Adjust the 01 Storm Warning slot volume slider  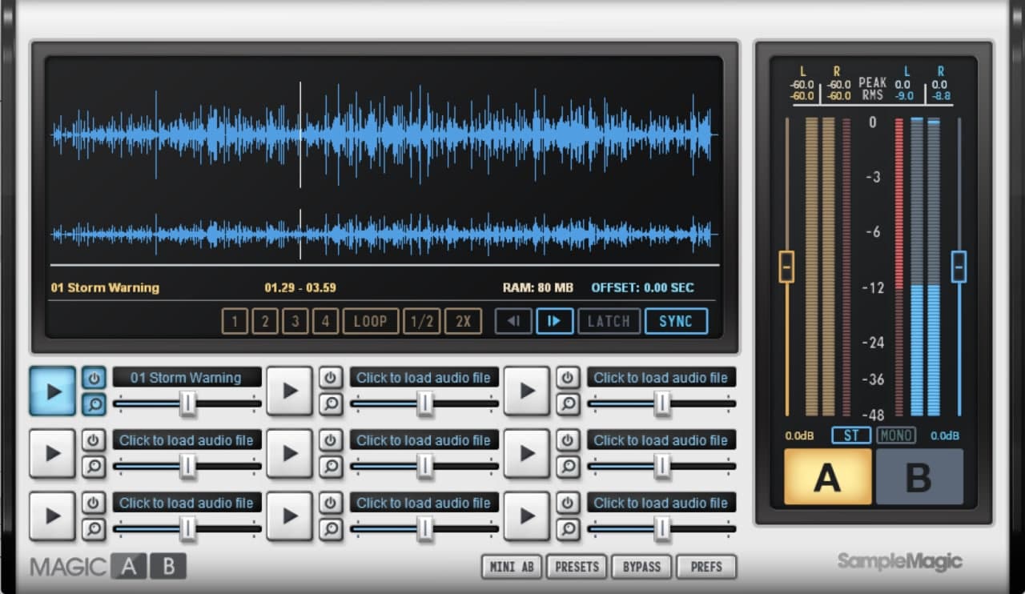187,403
